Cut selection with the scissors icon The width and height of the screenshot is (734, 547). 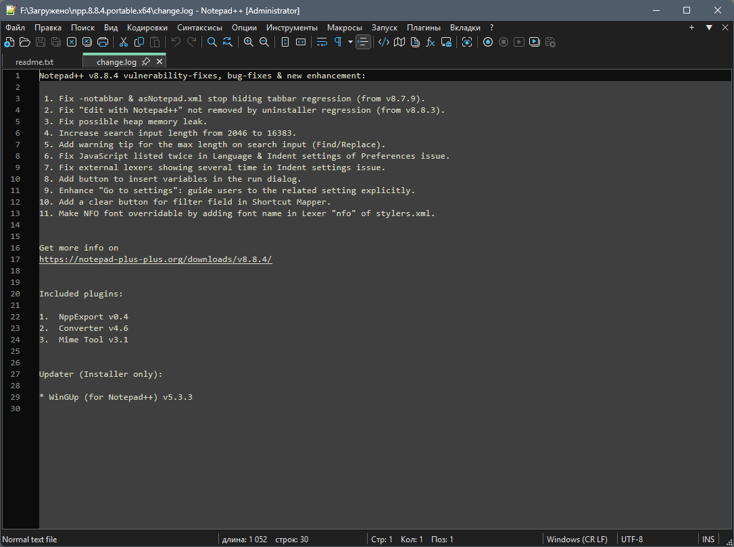point(124,42)
